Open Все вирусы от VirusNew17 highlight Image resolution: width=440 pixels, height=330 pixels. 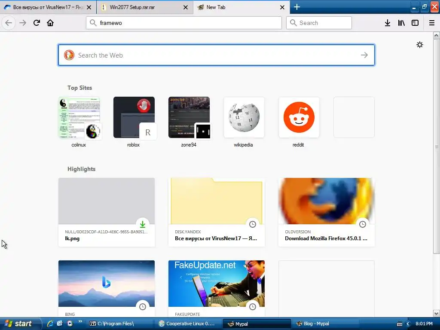pos(217,212)
